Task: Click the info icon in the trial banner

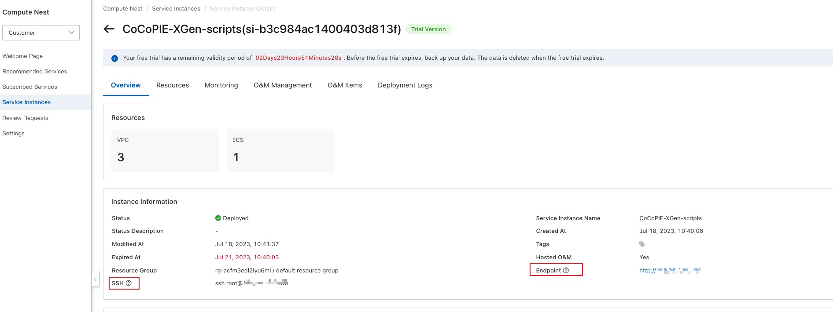Action: pos(114,58)
